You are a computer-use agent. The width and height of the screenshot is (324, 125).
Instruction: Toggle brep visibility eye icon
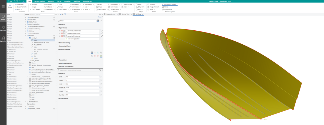click(98, 20)
